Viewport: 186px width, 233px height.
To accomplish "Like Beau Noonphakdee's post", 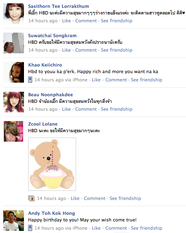I will point(66,109).
